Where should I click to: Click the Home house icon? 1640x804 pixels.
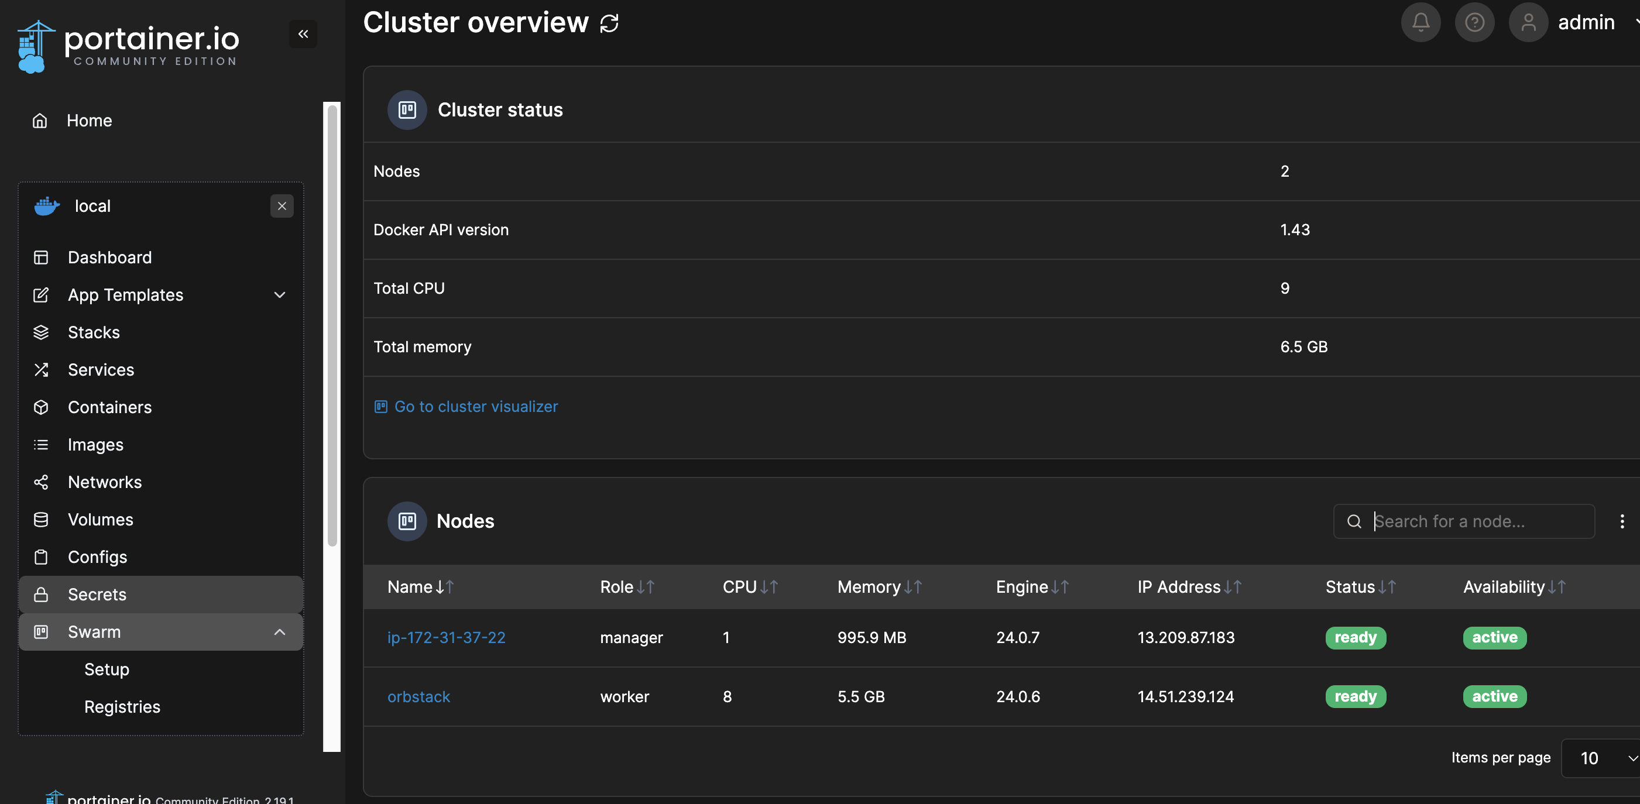tap(40, 121)
